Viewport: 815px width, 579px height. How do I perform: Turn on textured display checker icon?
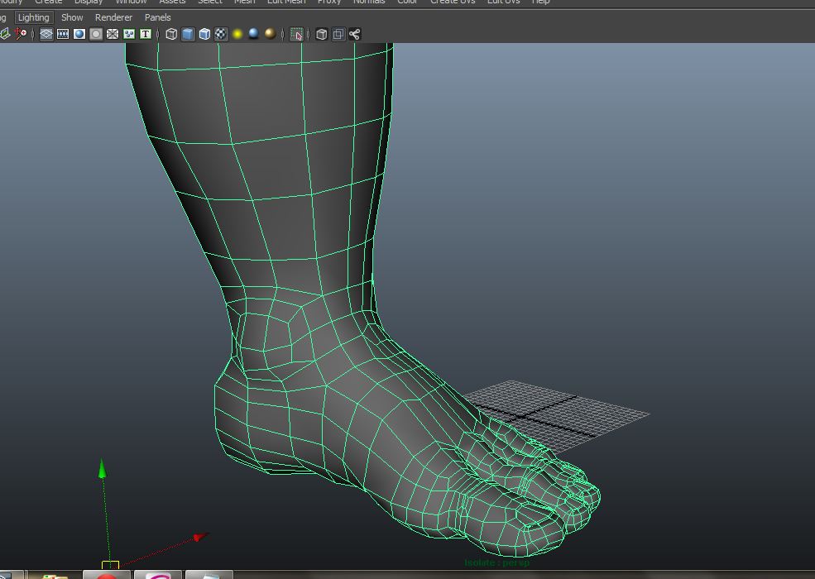tap(221, 34)
